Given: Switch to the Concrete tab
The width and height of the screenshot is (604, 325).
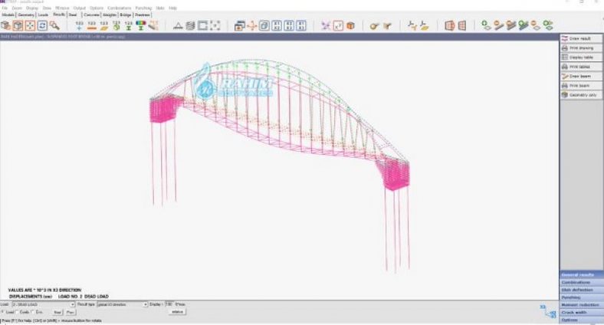Looking at the screenshot, I should (x=92, y=15).
